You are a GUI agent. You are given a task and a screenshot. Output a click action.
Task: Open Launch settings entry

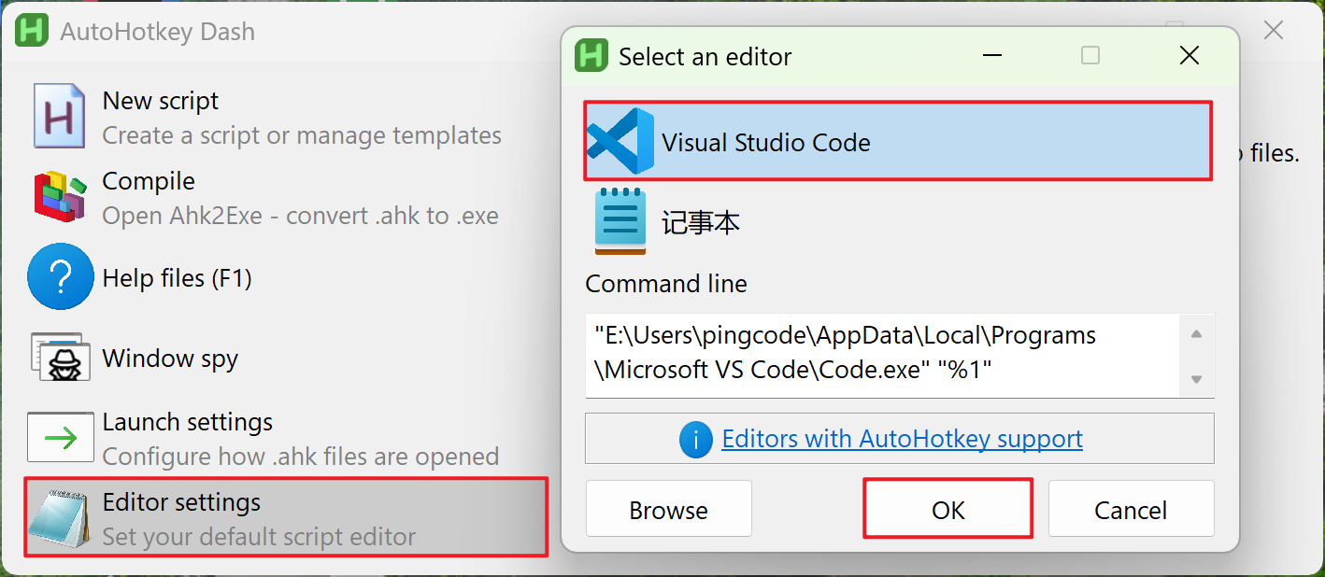(286, 438)
